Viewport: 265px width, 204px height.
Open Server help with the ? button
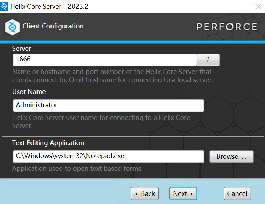click(208, 60)
